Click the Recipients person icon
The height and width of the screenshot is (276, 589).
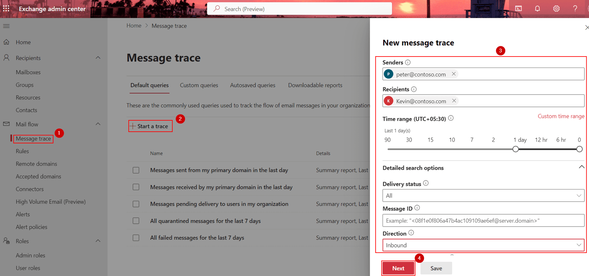point(7,58)
